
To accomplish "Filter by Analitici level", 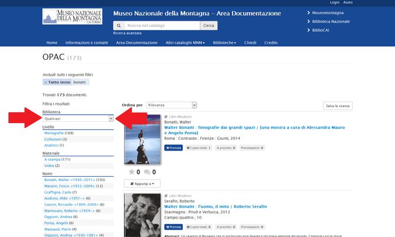I will (x=51, y=146).
